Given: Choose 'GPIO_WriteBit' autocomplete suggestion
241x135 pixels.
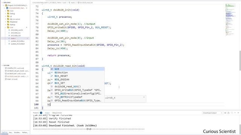Looking at the screenshot, I should click(x=78, y=90).
